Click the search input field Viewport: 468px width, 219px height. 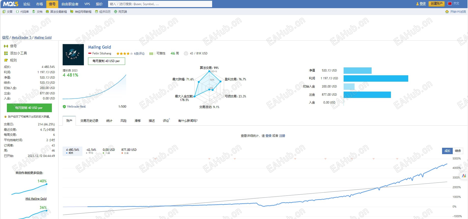coord(160,4)
